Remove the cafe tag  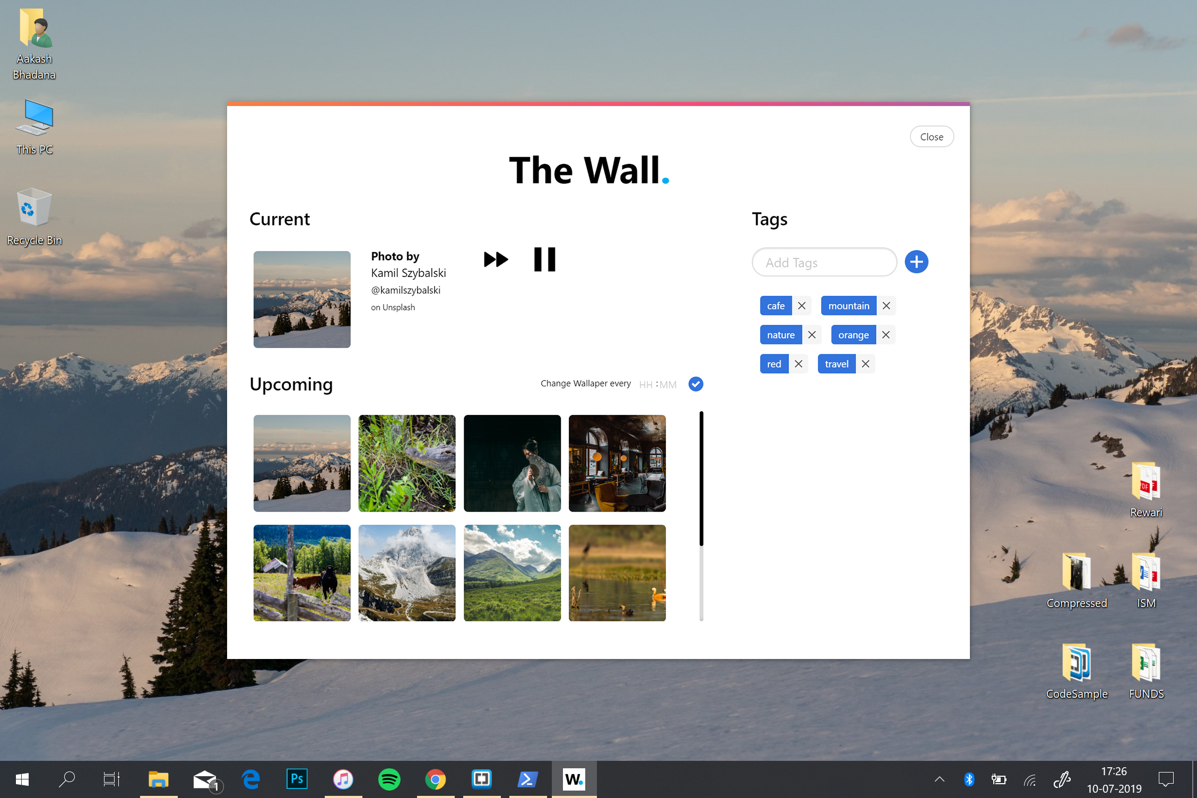point(802,306)
